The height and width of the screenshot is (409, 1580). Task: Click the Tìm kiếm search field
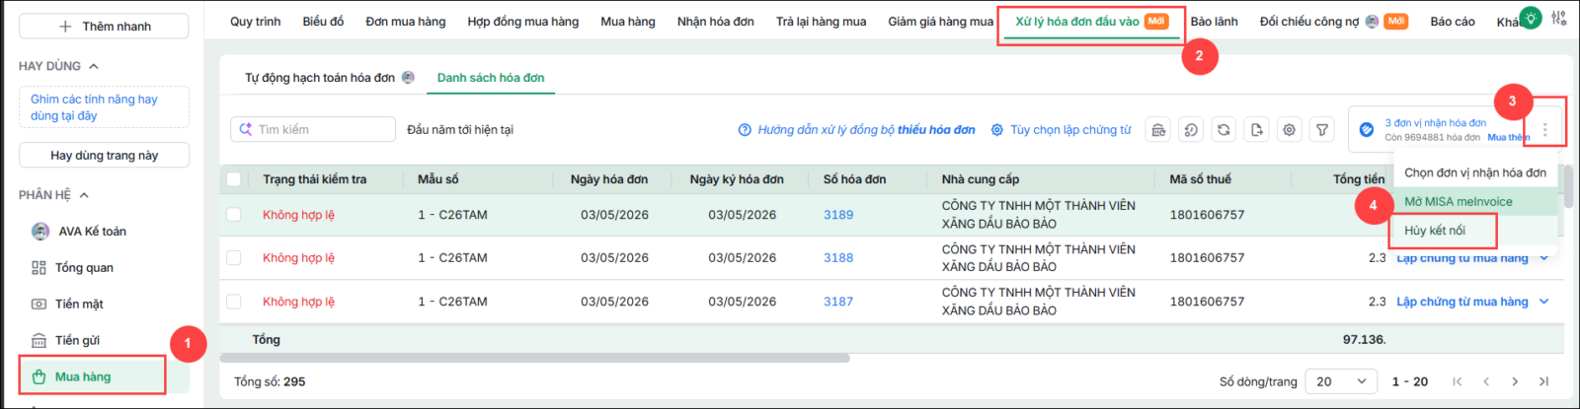click(313, 129)
